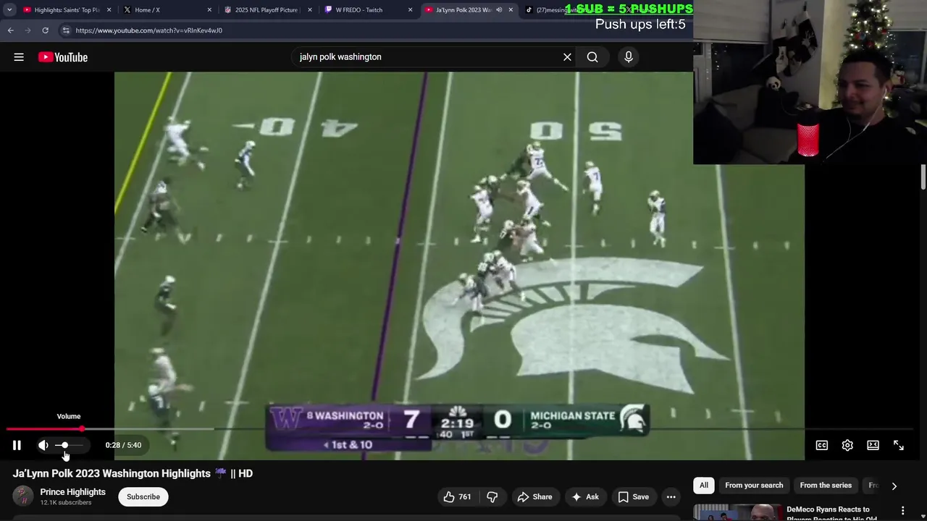Share the Ja'Lynn Polk highlights video
The image size is (927, 521).
534,496
